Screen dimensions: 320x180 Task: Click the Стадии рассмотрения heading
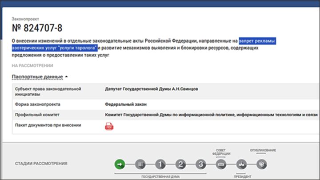pyautogui.click(x=41, y=164)
